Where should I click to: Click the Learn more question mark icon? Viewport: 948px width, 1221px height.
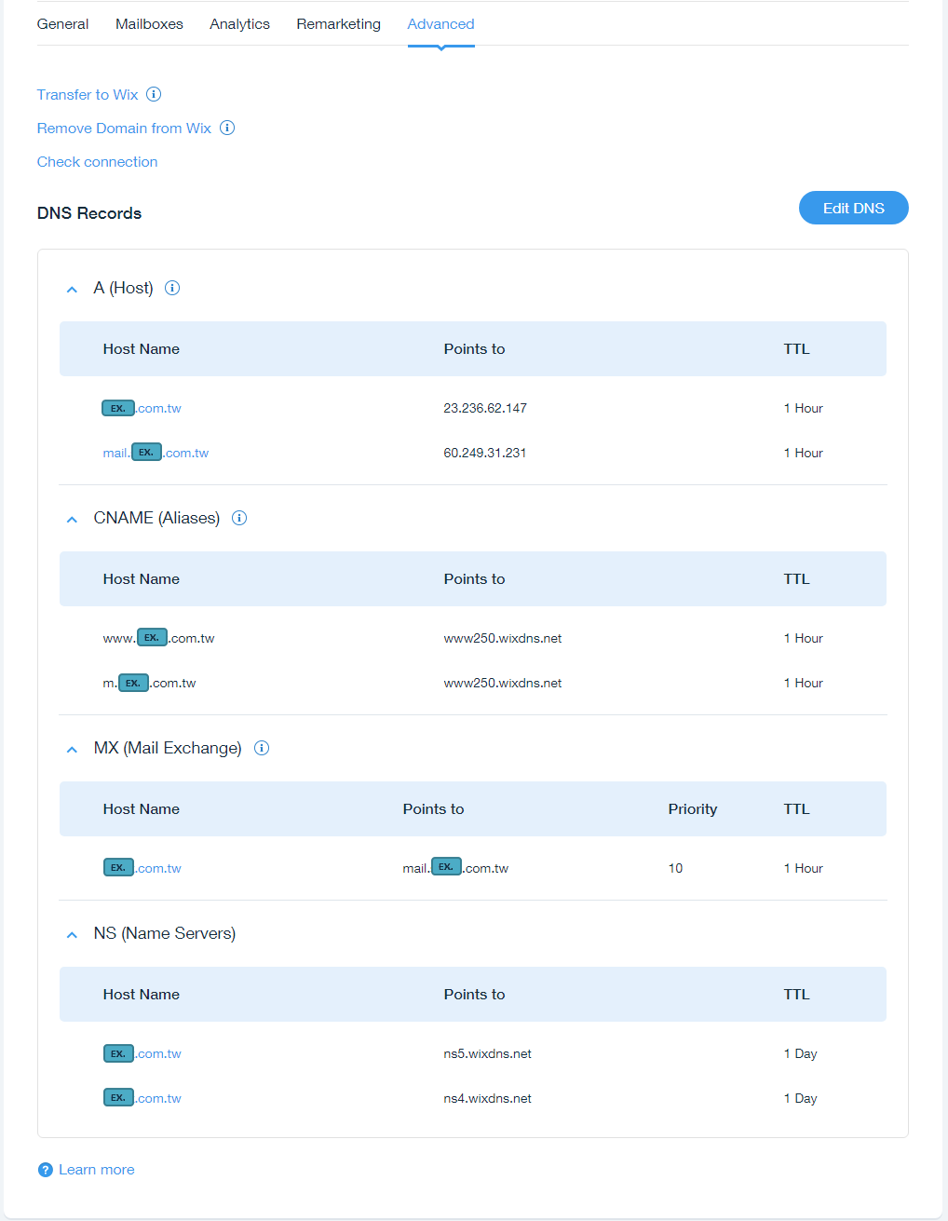pyautogui.click(x=46, y=1170)
